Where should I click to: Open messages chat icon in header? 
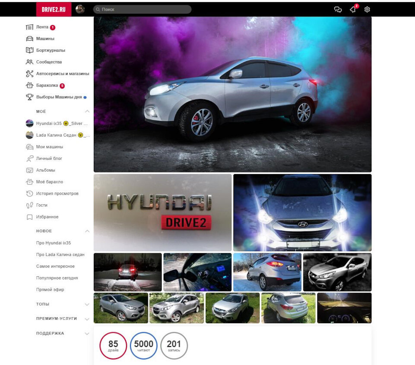click(x=338, y=9)
